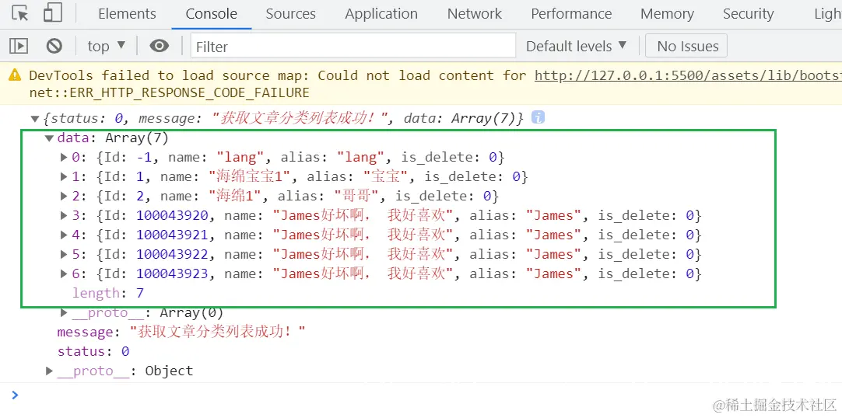This screenshot has width=842, height=418.
Task: Click the message property value 获取文章分类列表成功
Action: (217, 332)
